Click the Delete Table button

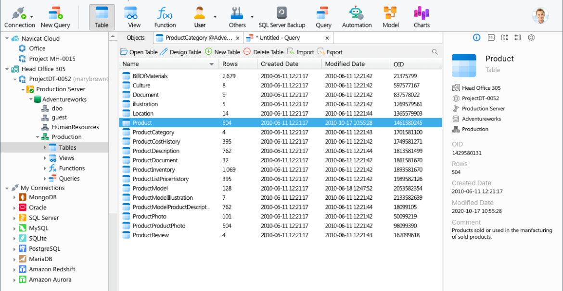[x=263, y=52]
